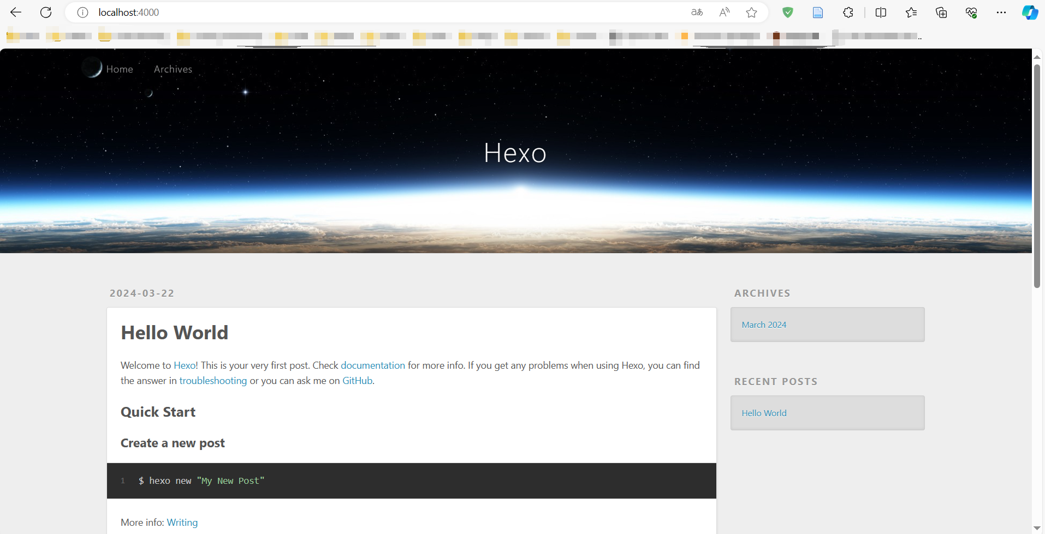View site information icon in address bar
The image size is (1045, 534).
coord(82,12)
